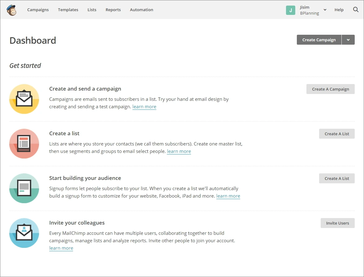Expand the Create Campaign dropdown arrow

coord(348,40)
